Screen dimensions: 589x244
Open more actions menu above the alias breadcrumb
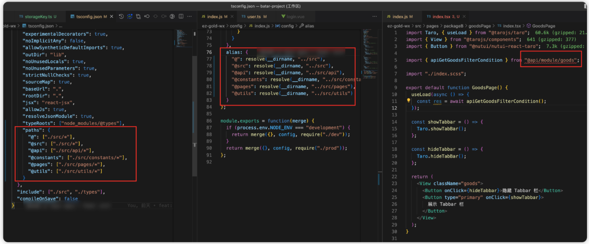pos(374,16)
